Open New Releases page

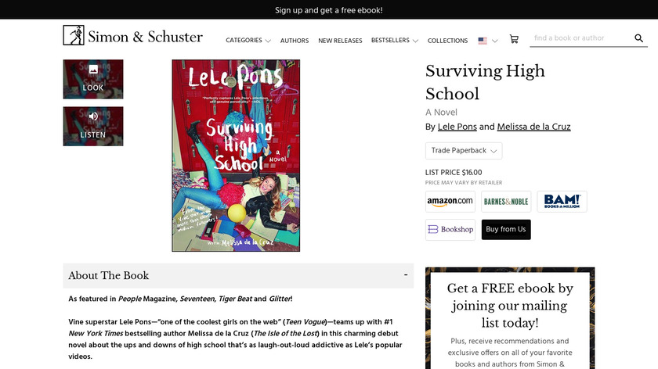pos(340,41)
